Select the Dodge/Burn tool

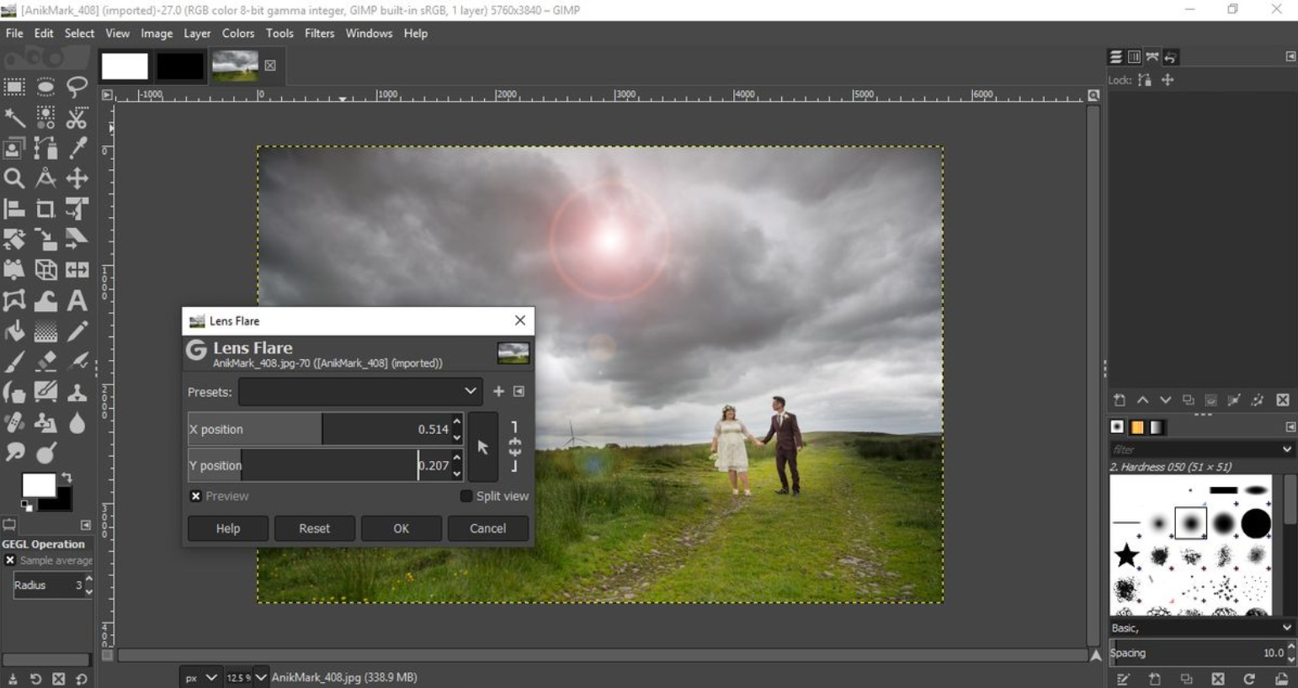[45, 452]
